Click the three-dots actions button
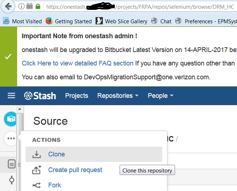237x191 pixels. click(x=11, y=138)
